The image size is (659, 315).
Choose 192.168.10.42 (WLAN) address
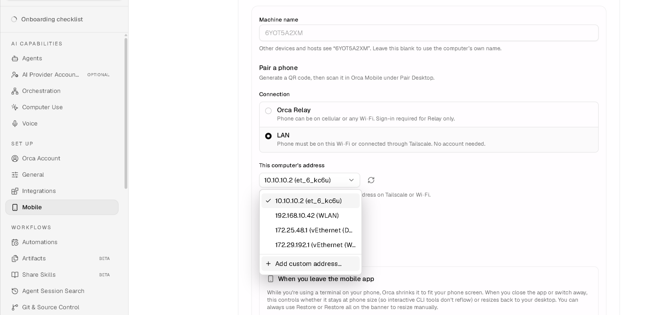click(x=310, y=215)
